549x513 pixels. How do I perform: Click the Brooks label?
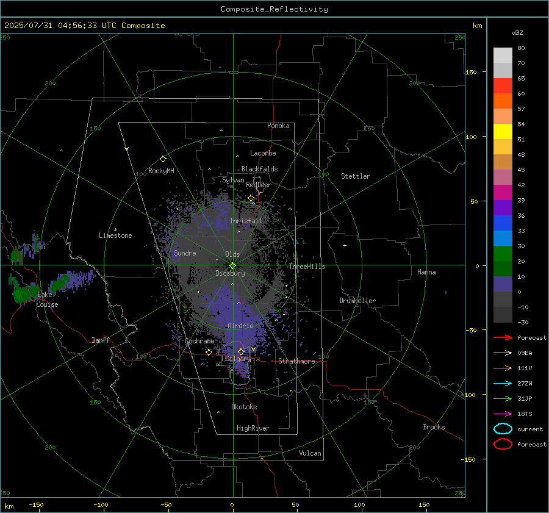click(x=434, y=427)
